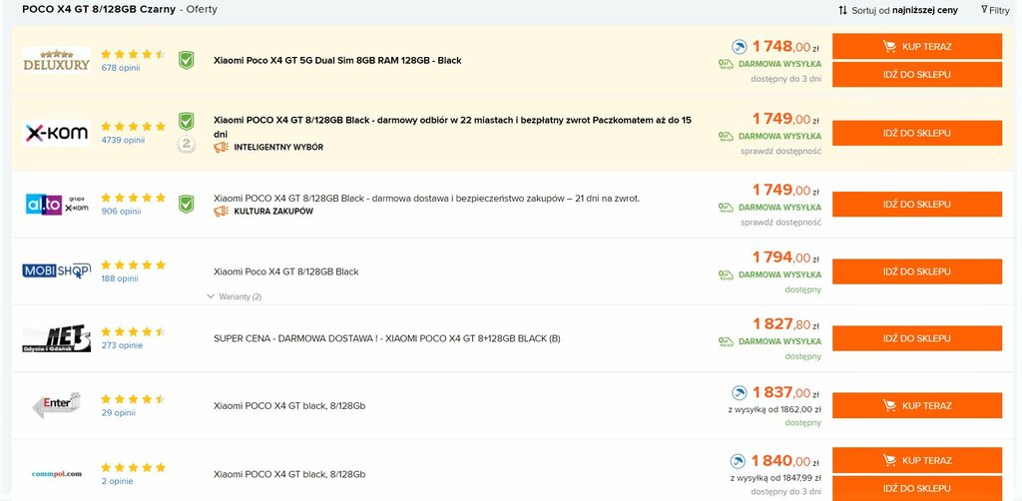This screenshot has width=1022, height=501.
Task: Click the green trusted shield for Deluxury
Action: [x=187, y=61]
